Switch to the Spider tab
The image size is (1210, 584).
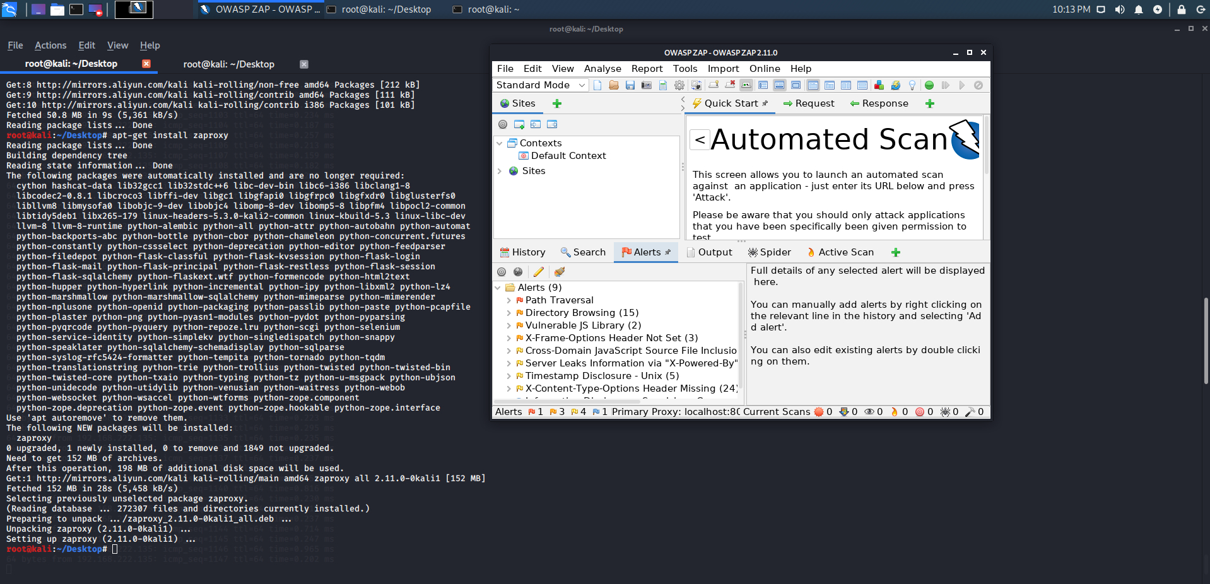tap(769, 252)
